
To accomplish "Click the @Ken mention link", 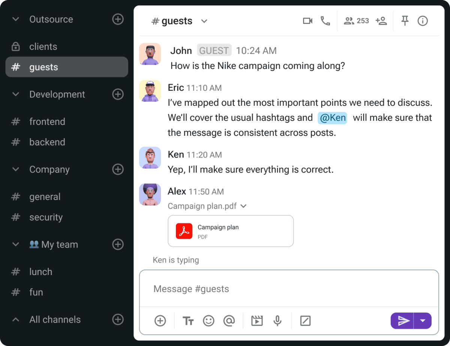I will click(x=333, y=118).
